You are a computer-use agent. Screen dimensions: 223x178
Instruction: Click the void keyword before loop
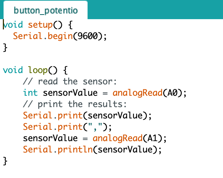point(13,70)
